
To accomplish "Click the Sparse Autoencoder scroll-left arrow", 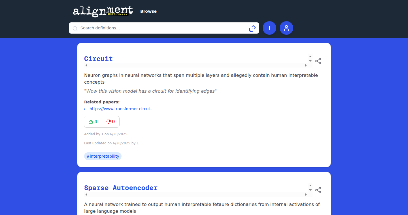I will tap(86, 194).
